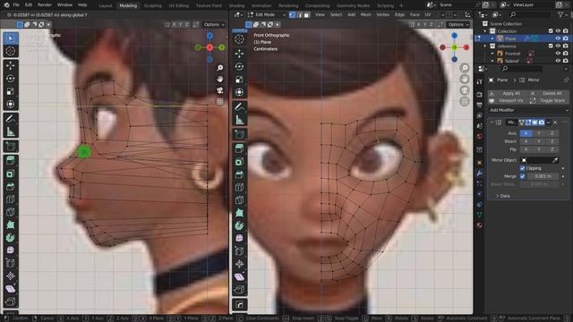Click the pan hand icon in left viewport
This screenshot has height=322, width=573.
point(219,79)
